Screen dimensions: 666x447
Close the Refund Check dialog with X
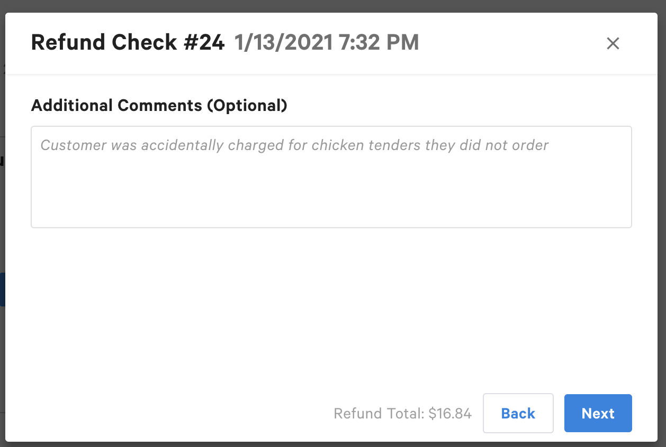tap(613, 43)
